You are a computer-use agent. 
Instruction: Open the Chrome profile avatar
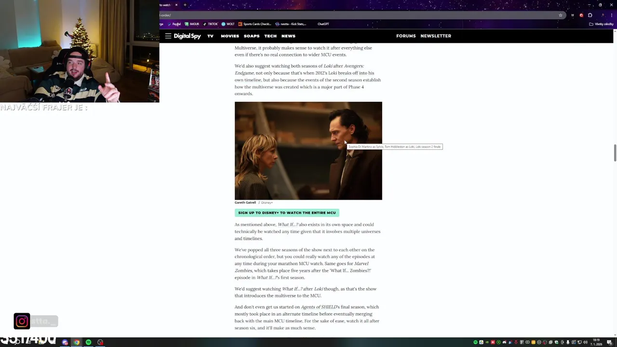tap(603, 15)
